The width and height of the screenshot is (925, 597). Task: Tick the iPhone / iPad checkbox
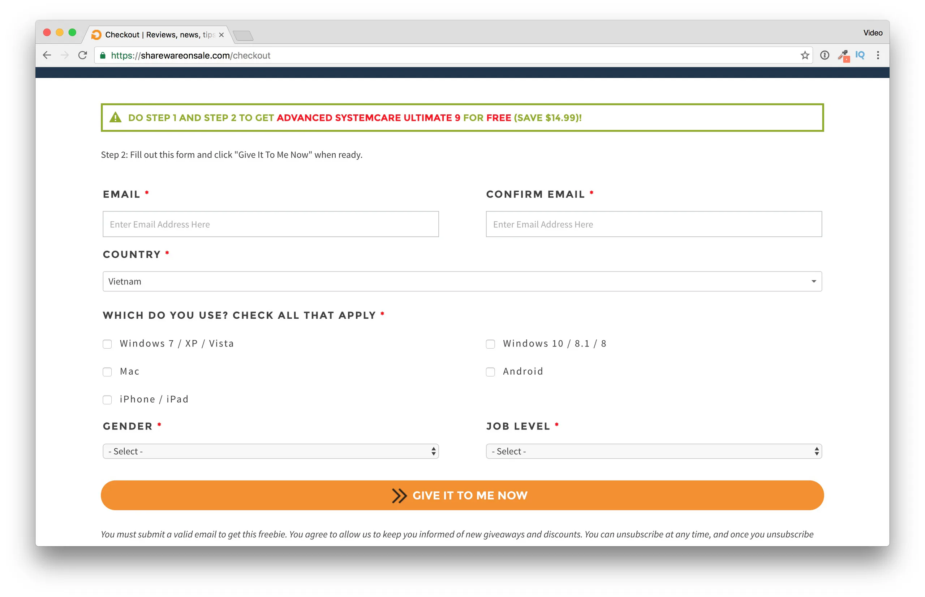tap(107, 400)
